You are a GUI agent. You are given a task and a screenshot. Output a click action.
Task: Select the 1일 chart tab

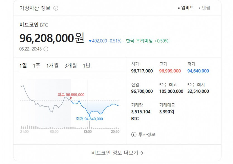(23, 66)
